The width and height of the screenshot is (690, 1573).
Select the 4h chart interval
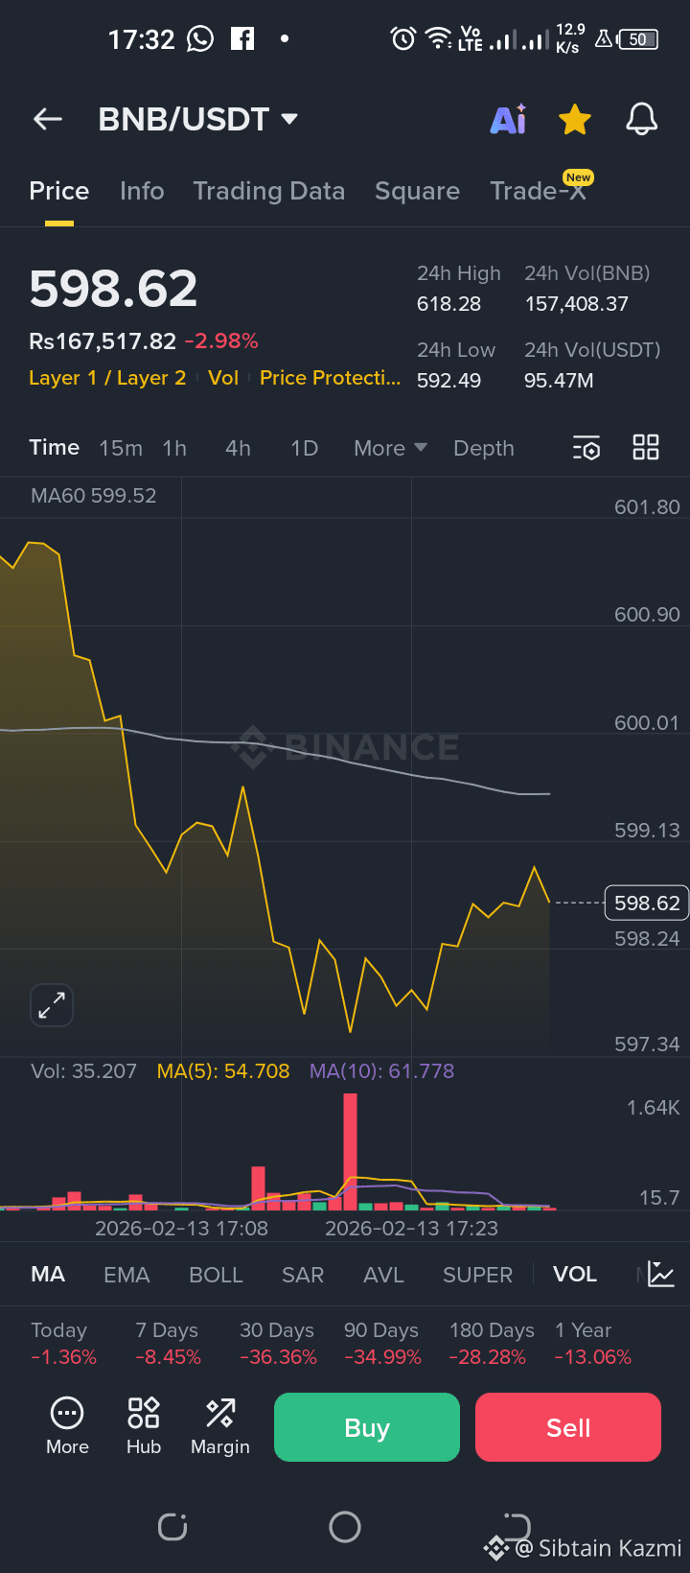pyautogui.click(x=238, y=448)
